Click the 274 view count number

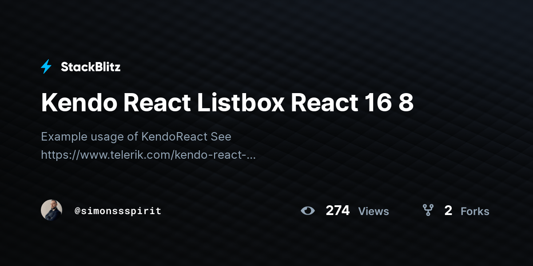(338, 211)
